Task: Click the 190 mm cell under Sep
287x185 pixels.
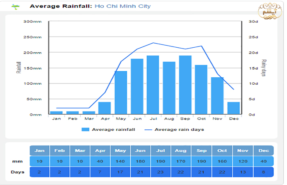Action: tap(202, 162)
